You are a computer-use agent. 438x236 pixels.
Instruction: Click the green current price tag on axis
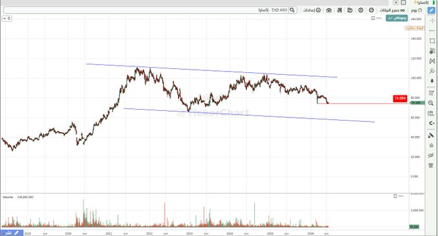[417, 103]
